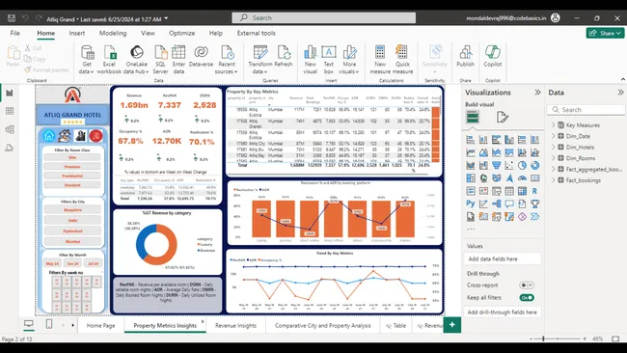Toggle the Cross-report switch
Viewport: 627px width, 353px height.
(x=527, y=285)
